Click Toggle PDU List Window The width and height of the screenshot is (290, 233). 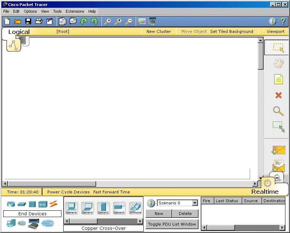172,224
